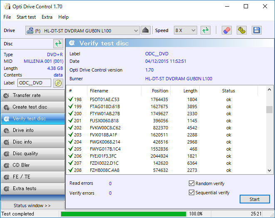Click the file list scroll down arrow
The width and height of the screenshot is (275, 218).
coord(270,170)
